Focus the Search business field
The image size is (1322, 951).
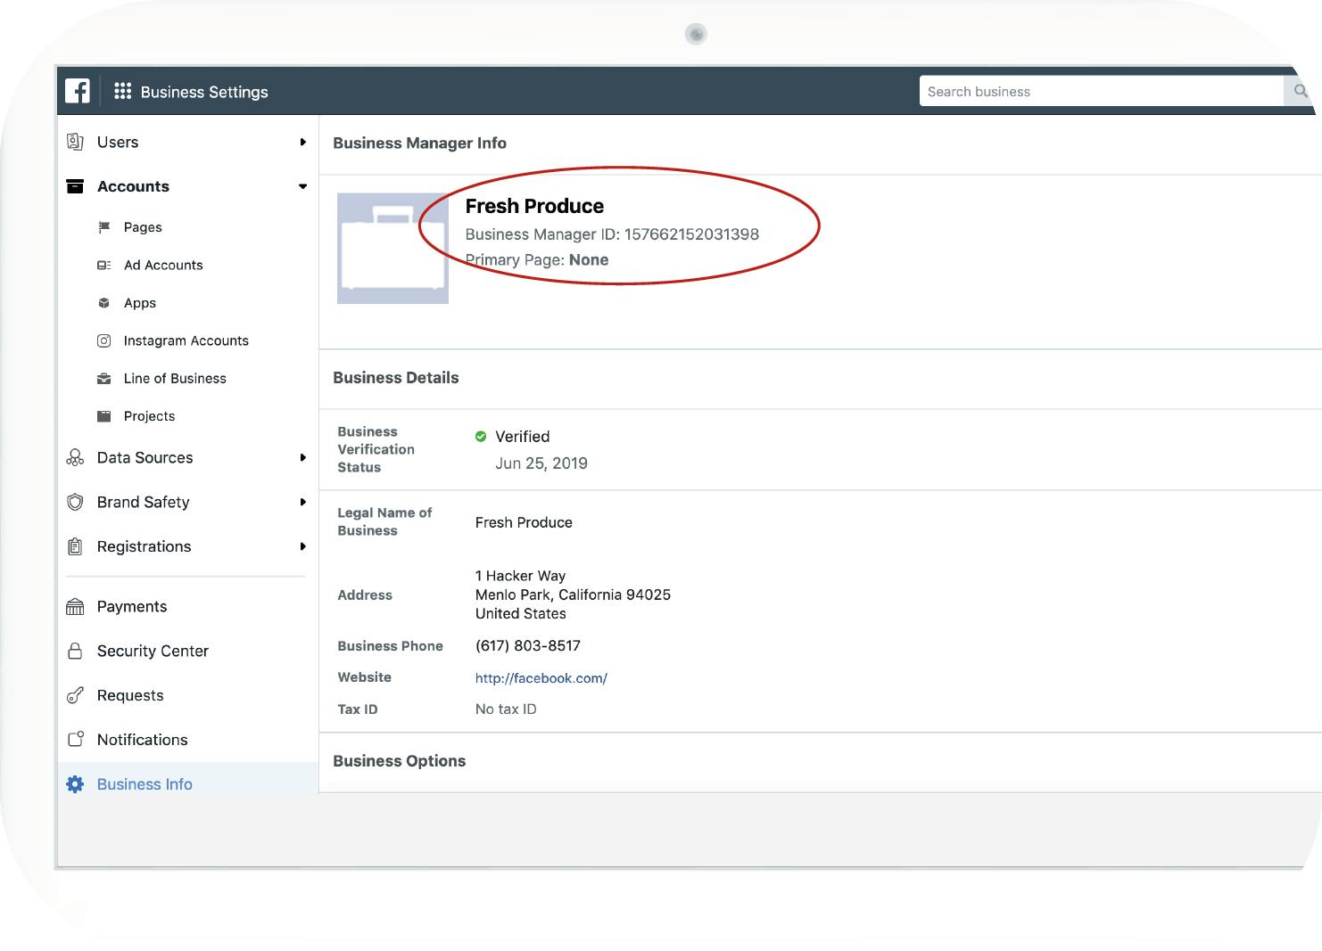(x=1102, y=91)
